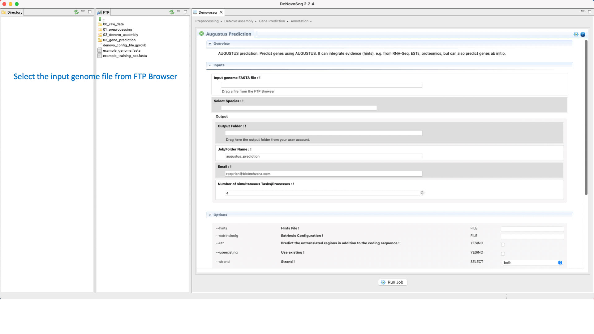Collapse the Overview section
Viewport: 594px width, 334px height.
[x=210, y=44]
